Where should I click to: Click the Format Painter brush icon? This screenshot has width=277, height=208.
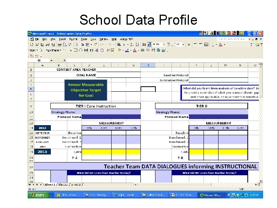95,45
